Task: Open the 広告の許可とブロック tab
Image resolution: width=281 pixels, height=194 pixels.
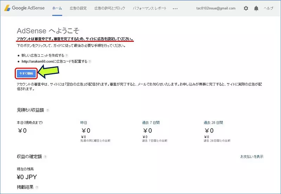Action: point(110,8)
